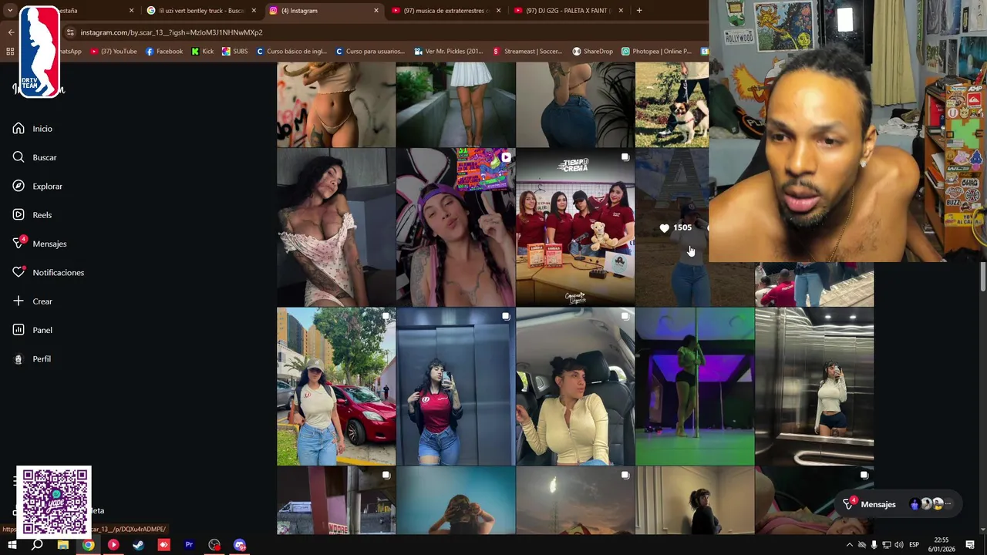Click the page vertical scrollbar
The image size is (987, 555).
tap(983, 277)
